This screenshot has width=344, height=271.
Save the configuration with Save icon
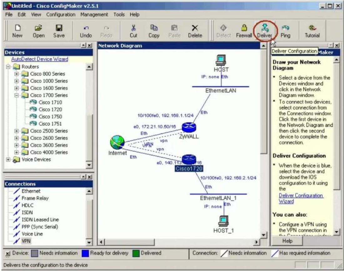tap(59, 31)
